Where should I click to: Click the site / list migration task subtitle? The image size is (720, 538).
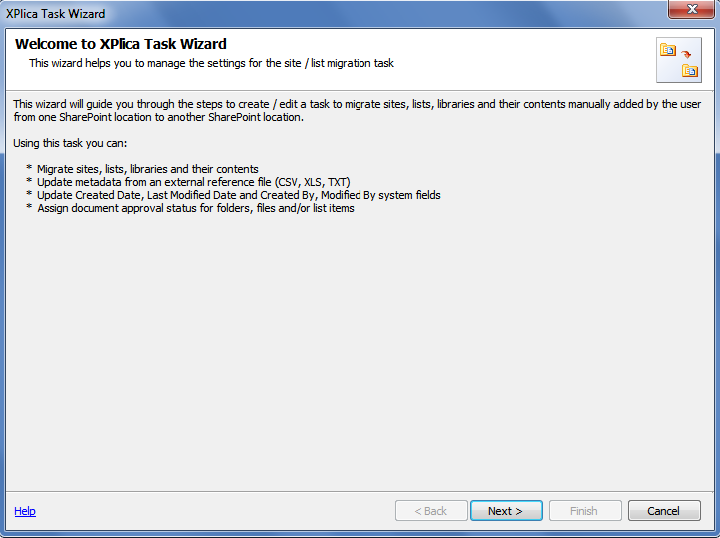212,63
